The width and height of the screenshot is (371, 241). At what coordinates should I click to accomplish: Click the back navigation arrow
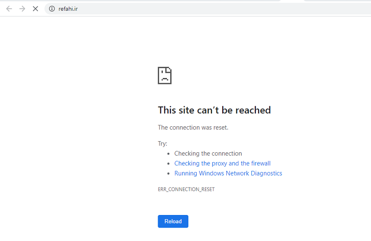[x=9, y=9]
